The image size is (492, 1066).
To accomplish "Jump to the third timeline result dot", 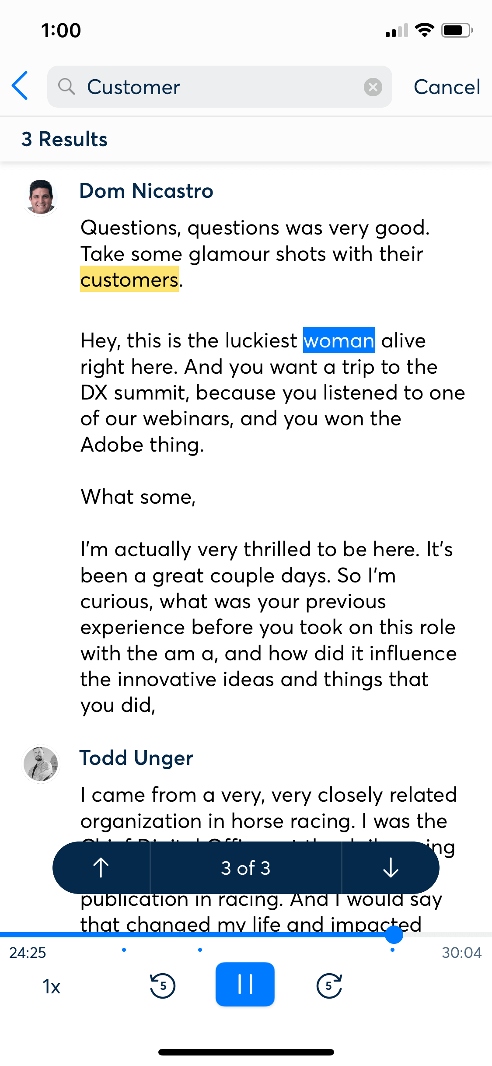I will 392,950.
